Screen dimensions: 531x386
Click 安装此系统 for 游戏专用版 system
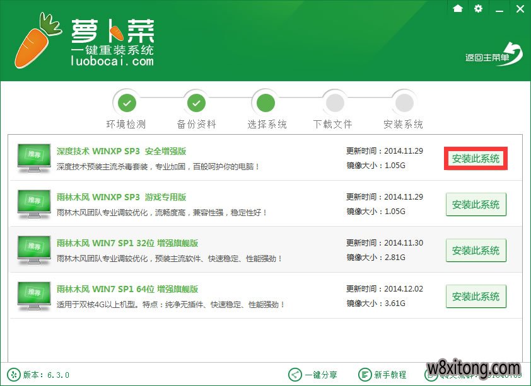point(476,205)
